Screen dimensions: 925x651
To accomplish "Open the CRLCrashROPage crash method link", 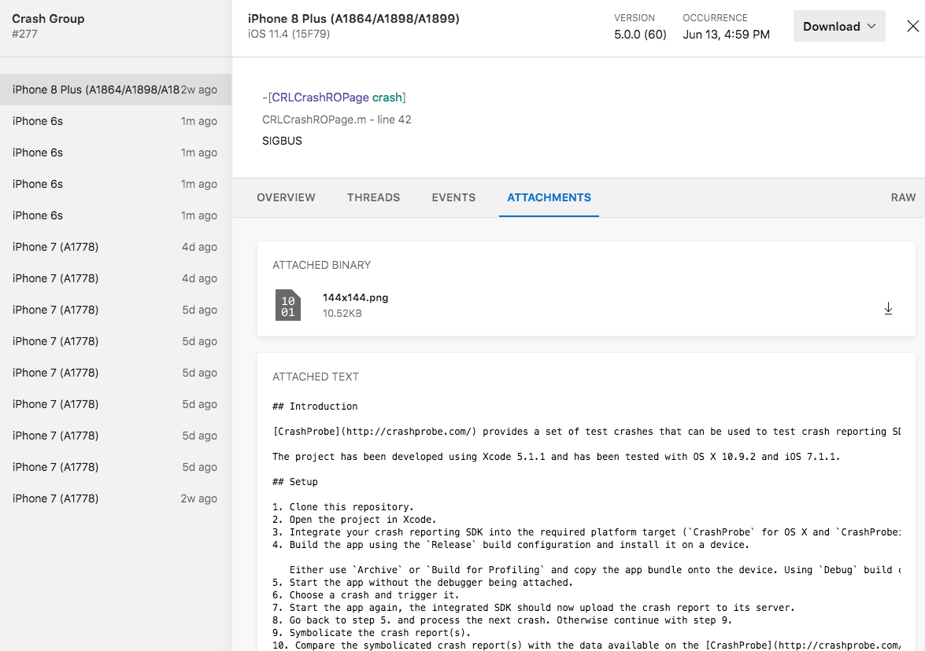I will [332, 97].
